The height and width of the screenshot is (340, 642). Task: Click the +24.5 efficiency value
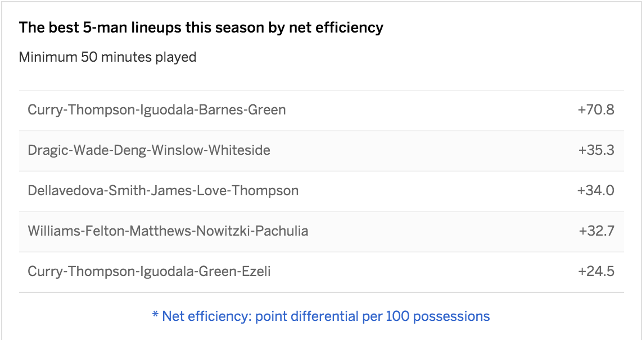click(595, 272)
